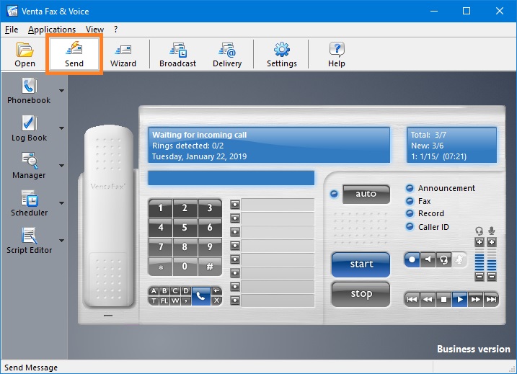
Task: Toggle the microphone mute button
Action: point(459,259)
